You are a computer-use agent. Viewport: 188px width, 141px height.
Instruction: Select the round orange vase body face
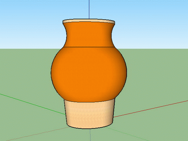89,74
